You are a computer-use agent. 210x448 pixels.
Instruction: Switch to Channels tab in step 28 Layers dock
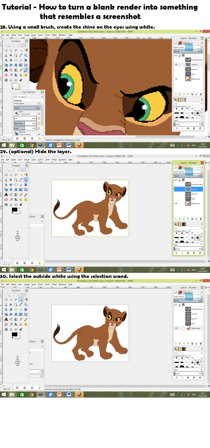pos(180,43)
